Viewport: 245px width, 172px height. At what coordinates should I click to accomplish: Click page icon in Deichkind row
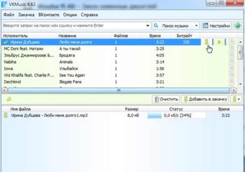click(232, 82)
